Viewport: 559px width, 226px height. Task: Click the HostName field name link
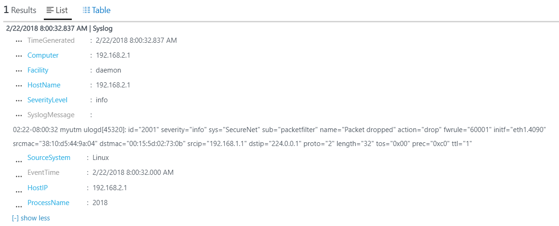(44, 85)
